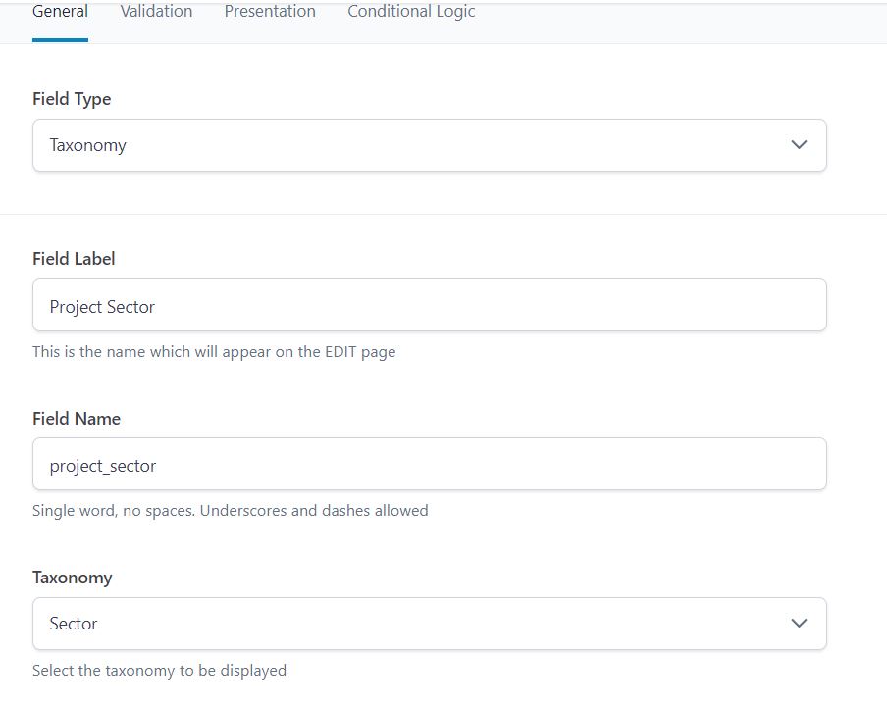
Task: Click the 'Single word, no spaces' hint
Action: click(230, 510)
